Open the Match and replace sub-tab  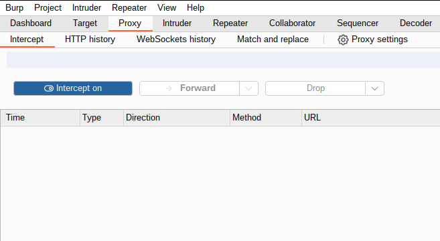tap(273, 39)
